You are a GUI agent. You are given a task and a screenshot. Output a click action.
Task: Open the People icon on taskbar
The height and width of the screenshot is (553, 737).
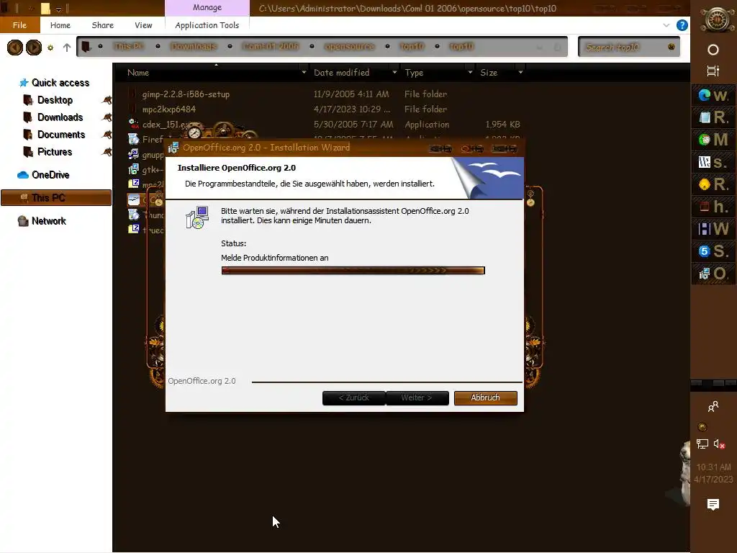tap(713, 406)
